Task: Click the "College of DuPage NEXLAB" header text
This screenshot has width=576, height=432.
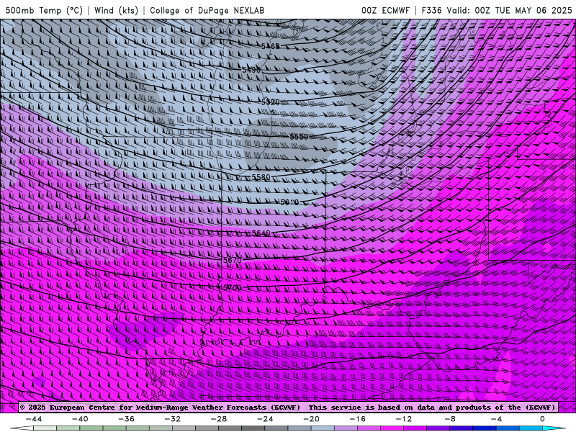Action: click(207, 10)
